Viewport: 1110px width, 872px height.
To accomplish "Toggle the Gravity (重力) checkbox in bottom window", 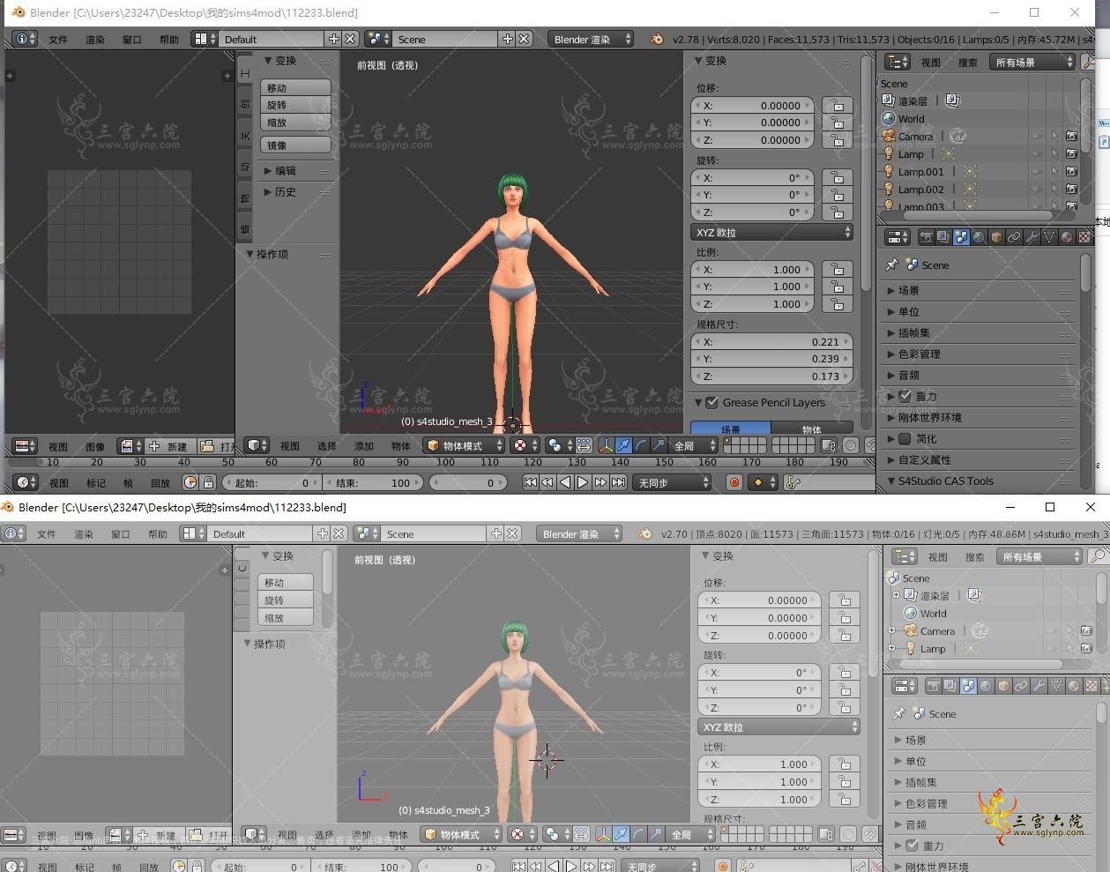I will pyautogui.click(x=912, y=845).
